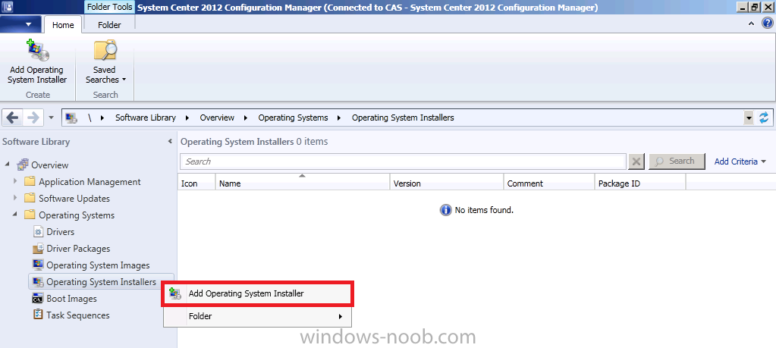Select Task Sequences in the tree
Viewport: 776px width, 348px height.
[x=78, y=315]
